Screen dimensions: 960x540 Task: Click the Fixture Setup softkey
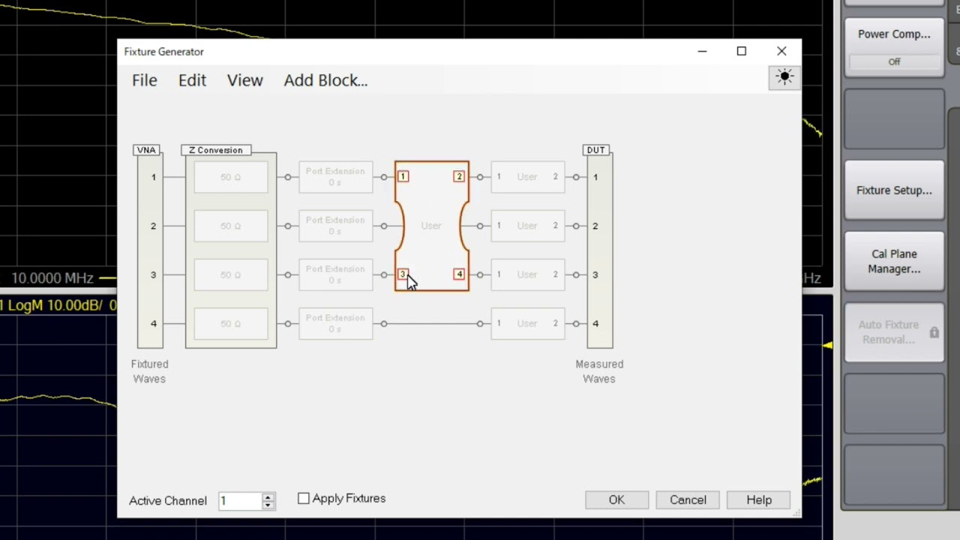894,190
